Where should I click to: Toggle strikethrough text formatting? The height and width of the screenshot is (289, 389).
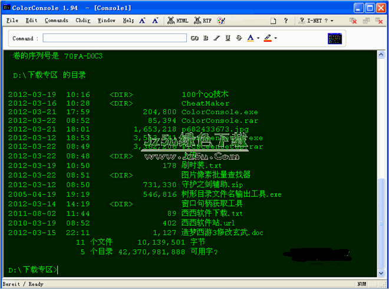pyautogui.click(x=239, y=38)
